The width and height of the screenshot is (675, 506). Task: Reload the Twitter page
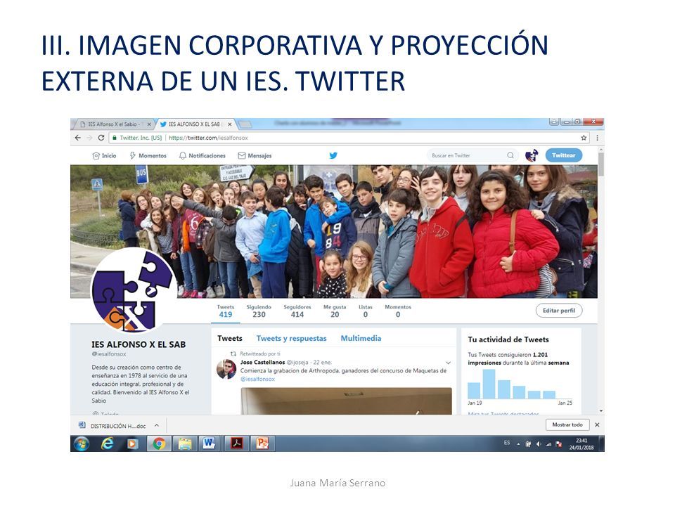coord(101,138)
